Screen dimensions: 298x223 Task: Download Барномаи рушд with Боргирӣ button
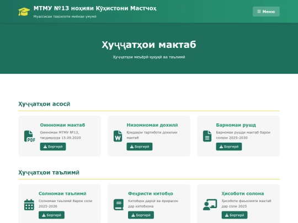point(229,146)
